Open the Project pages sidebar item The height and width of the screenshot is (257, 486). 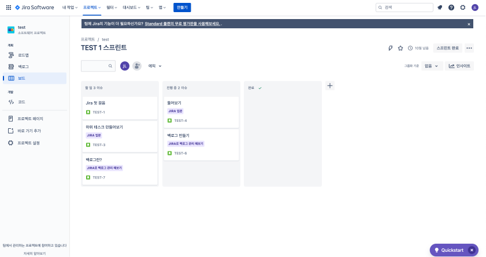point(35,118)
